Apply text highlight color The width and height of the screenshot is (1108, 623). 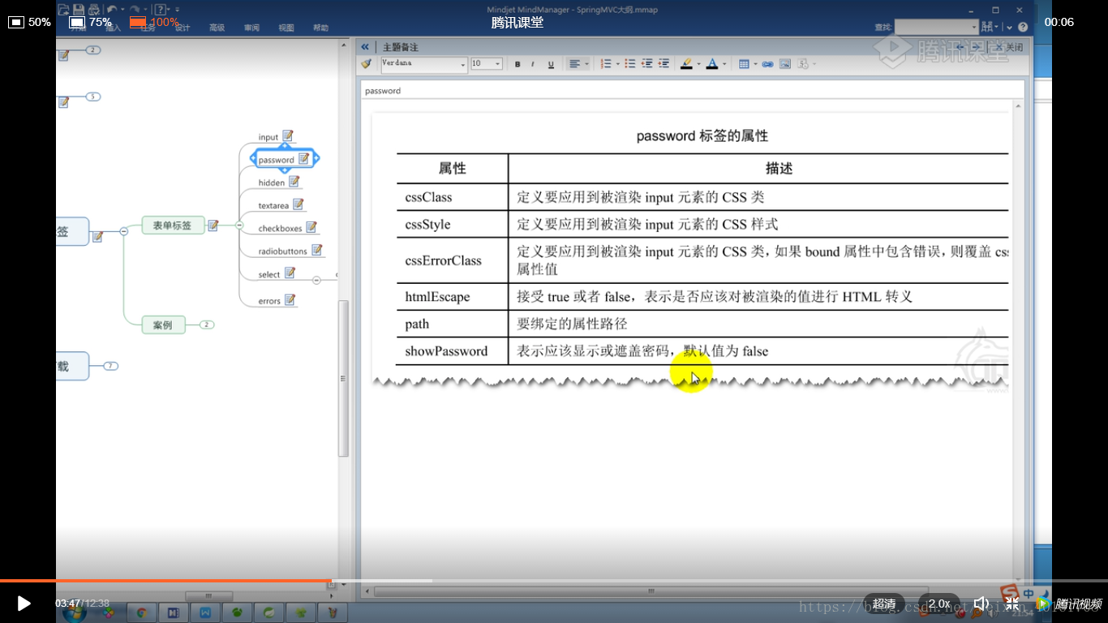(686, 64)
